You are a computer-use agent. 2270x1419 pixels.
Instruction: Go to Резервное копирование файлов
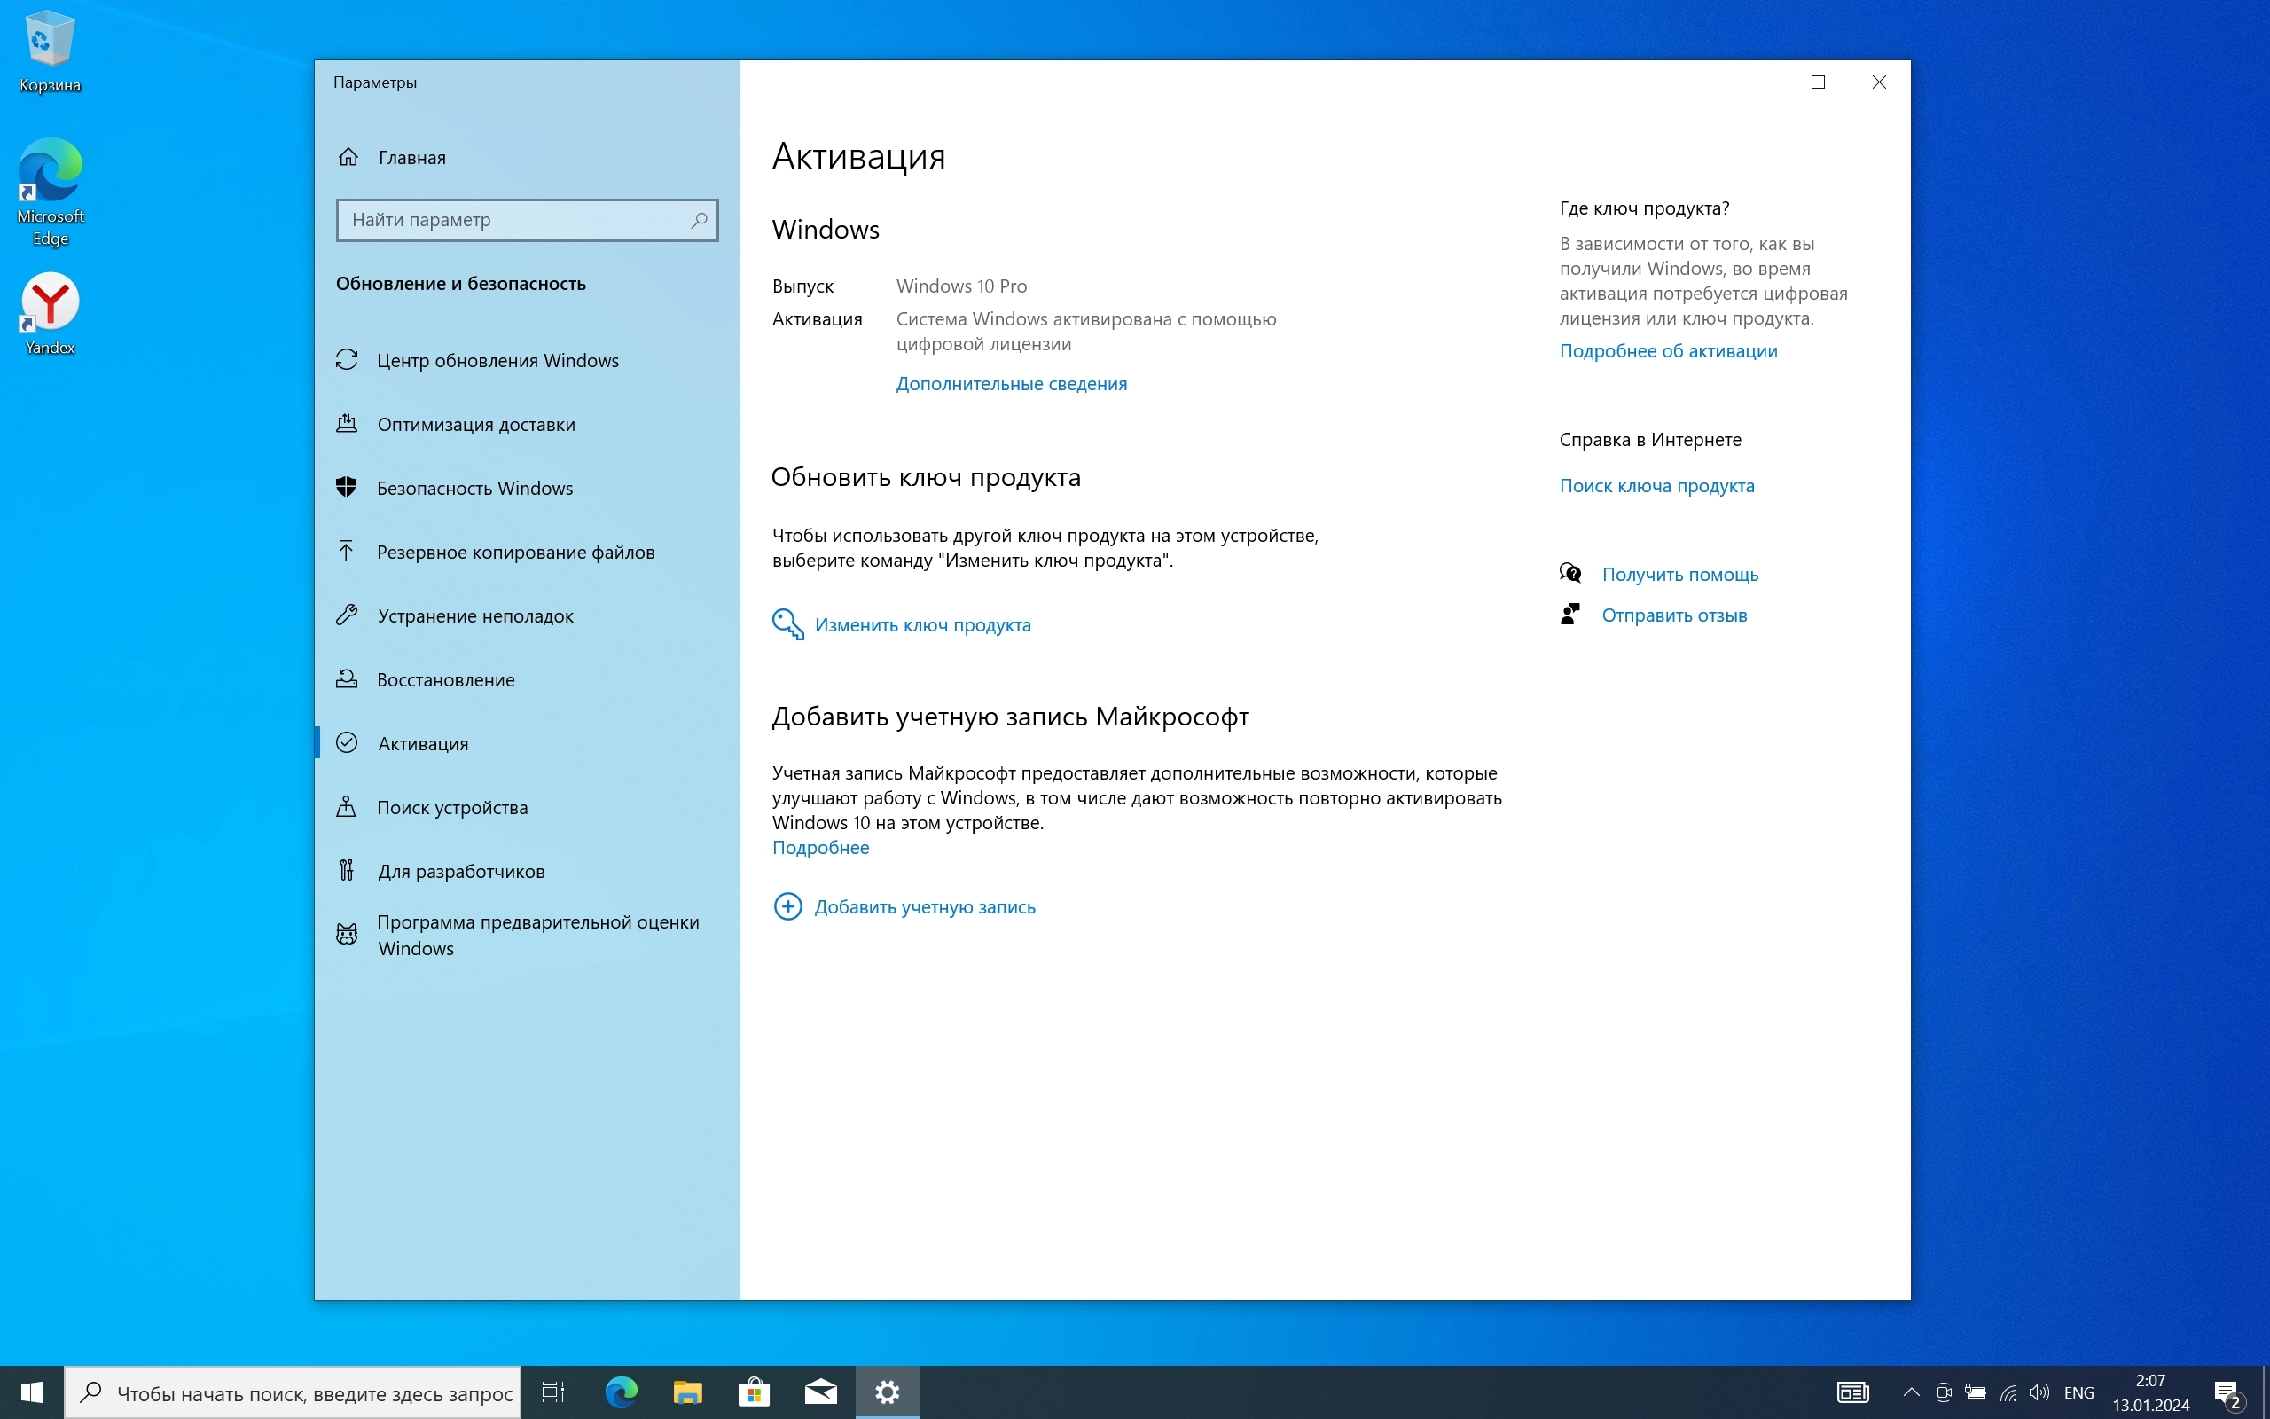(515, 552)
